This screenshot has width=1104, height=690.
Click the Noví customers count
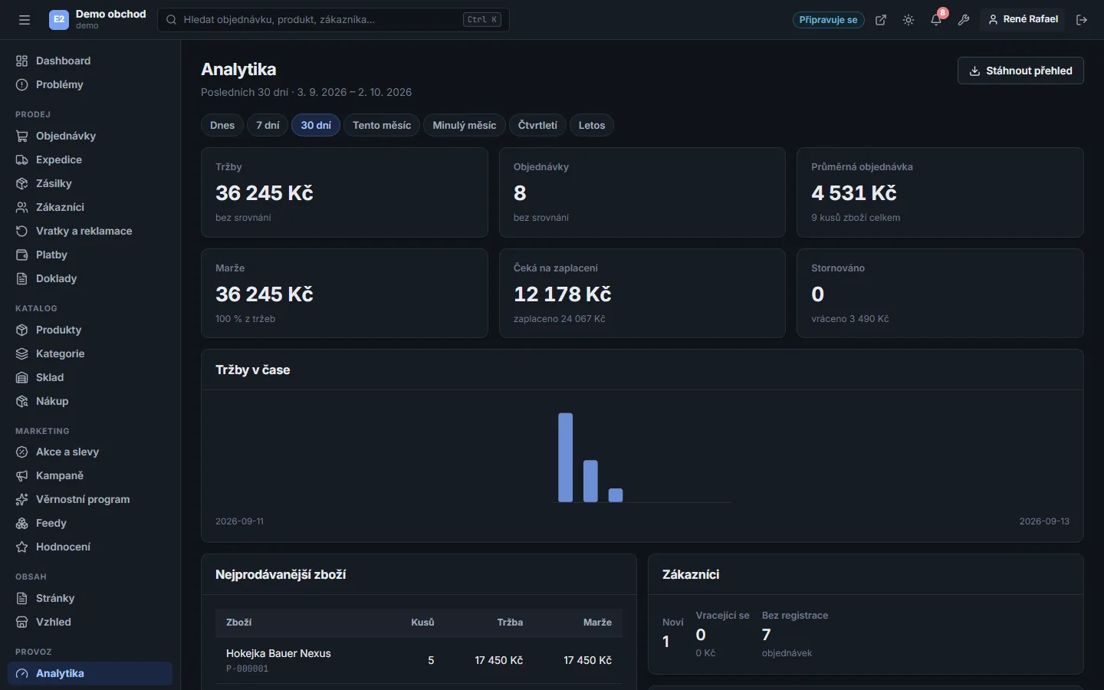point(666,642)
